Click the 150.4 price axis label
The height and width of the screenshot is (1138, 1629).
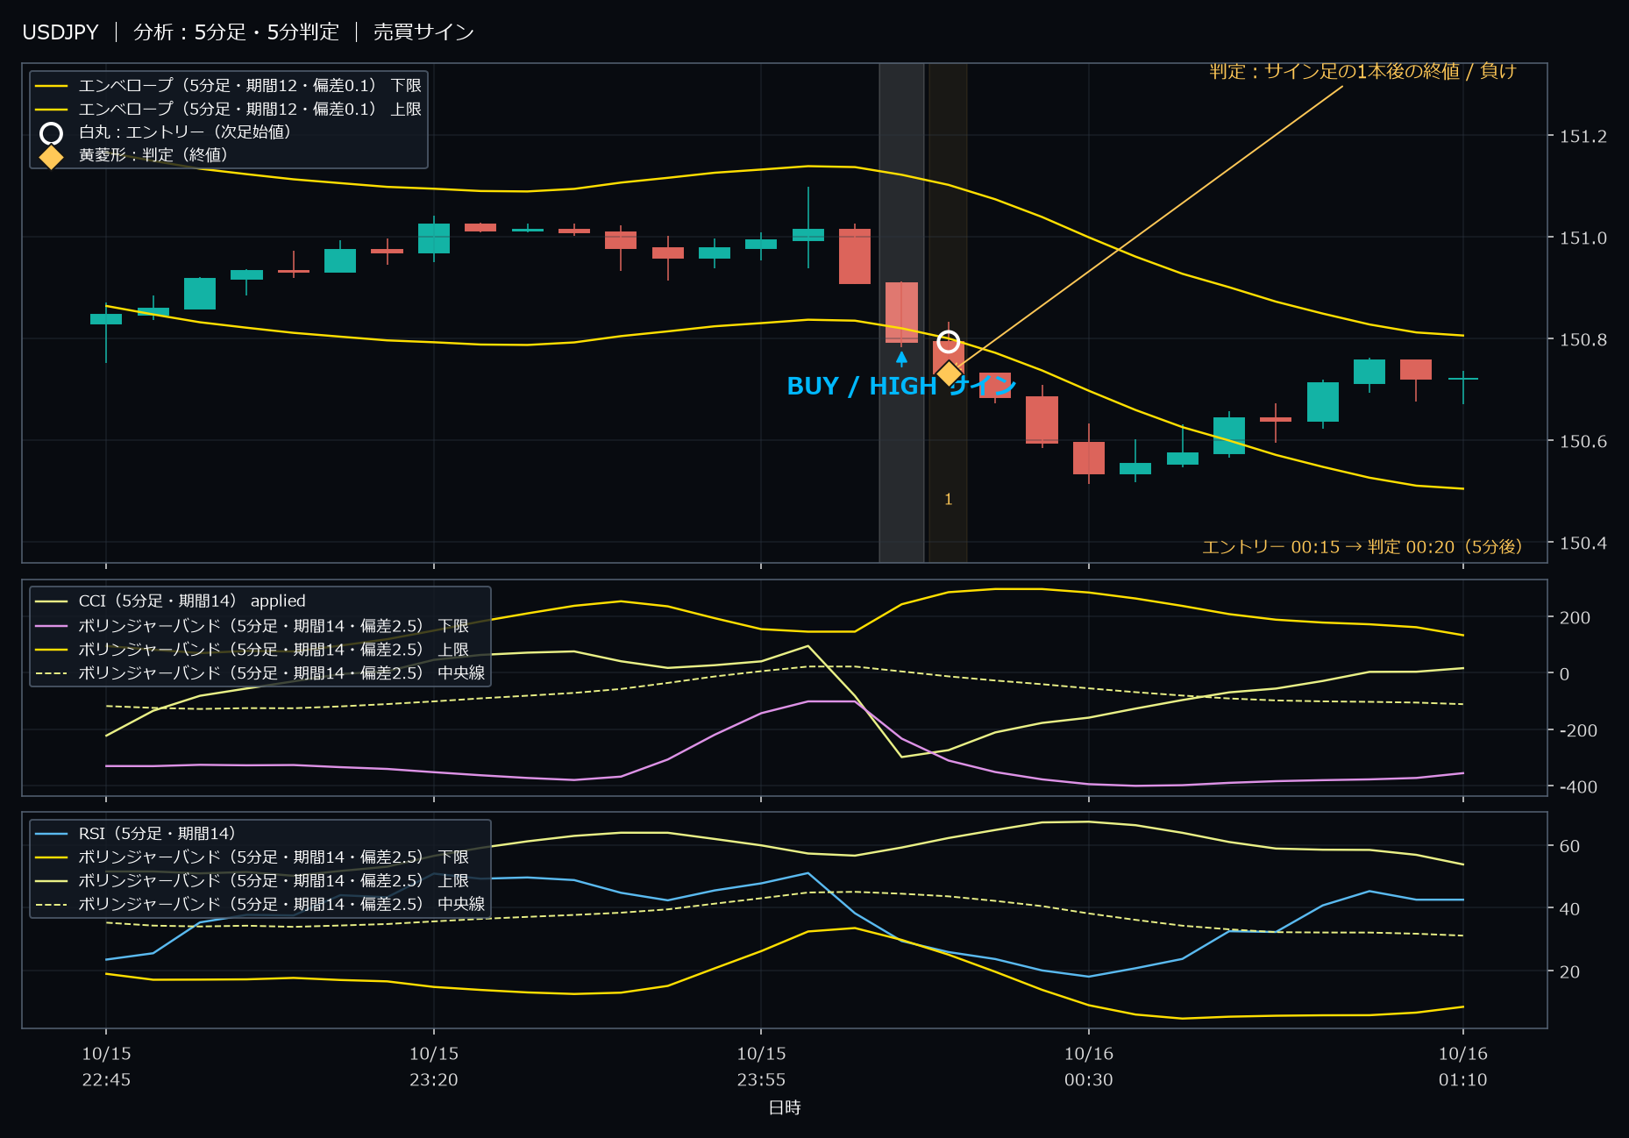(x=1583, y=544)
